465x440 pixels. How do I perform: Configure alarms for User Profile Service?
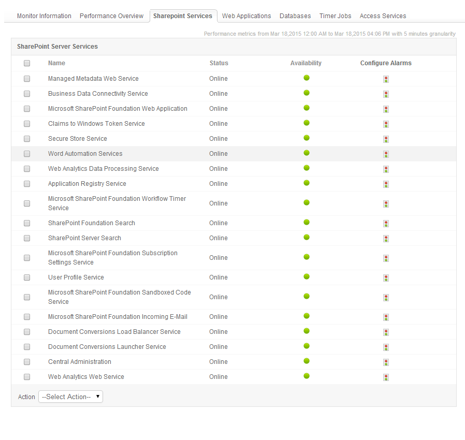386,278
